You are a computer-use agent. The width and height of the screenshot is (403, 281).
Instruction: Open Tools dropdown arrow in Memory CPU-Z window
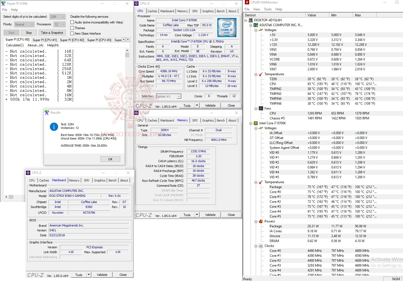point(197,215)
